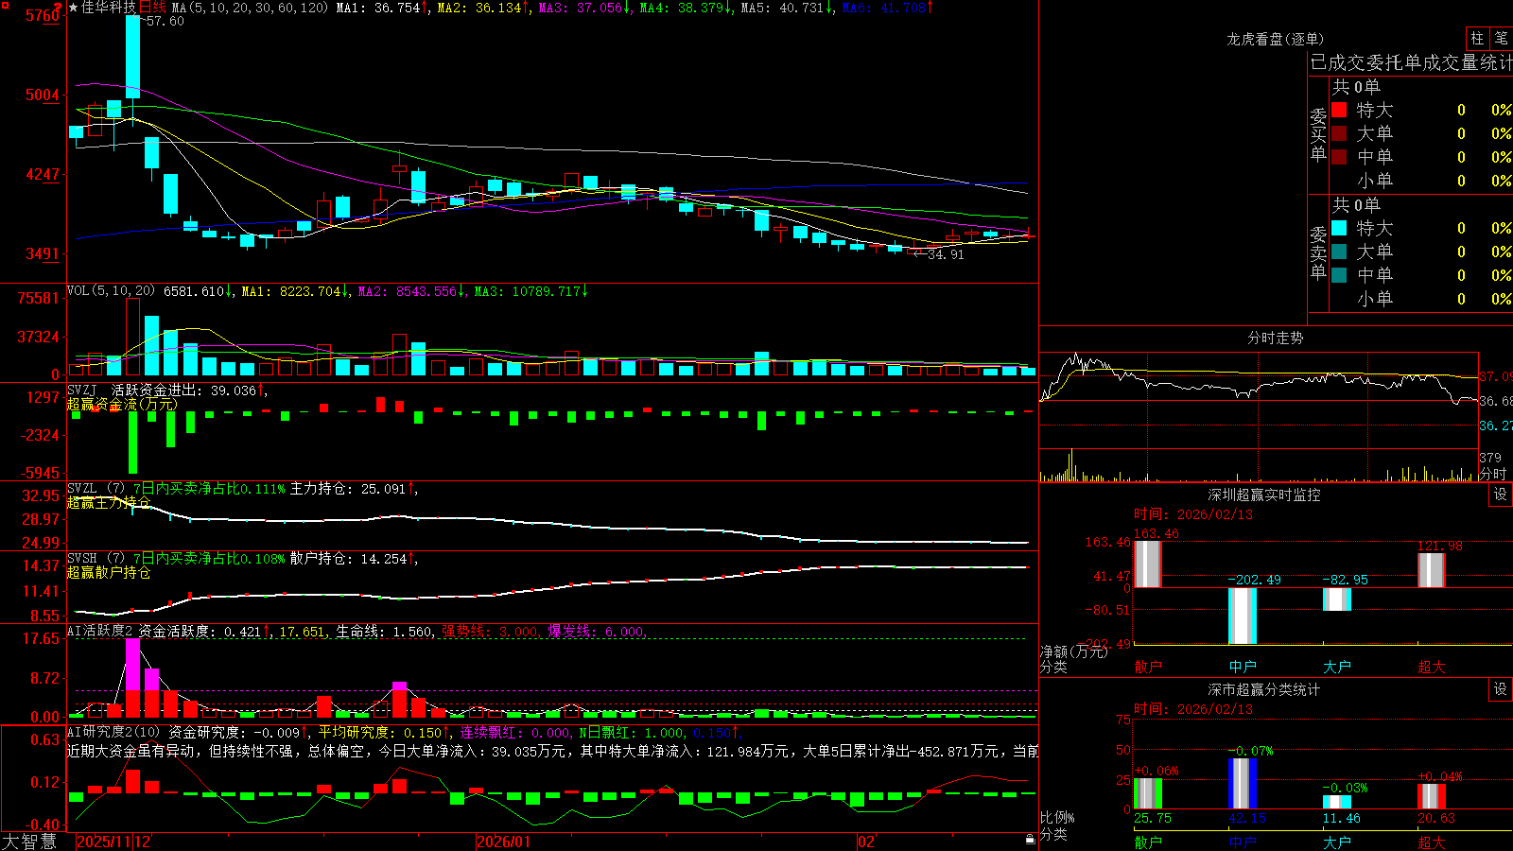Viewport: 1513px width, 851px height.
Task: Click the dark red 大单 buy order swatch
Action: (x=1339, y=133)
